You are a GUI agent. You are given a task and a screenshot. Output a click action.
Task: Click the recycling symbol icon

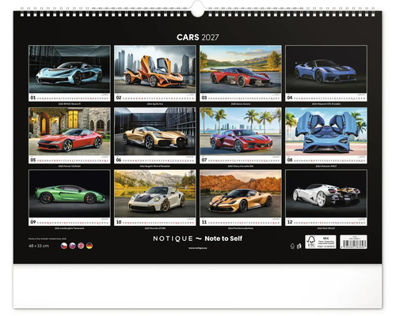(292, 246)
